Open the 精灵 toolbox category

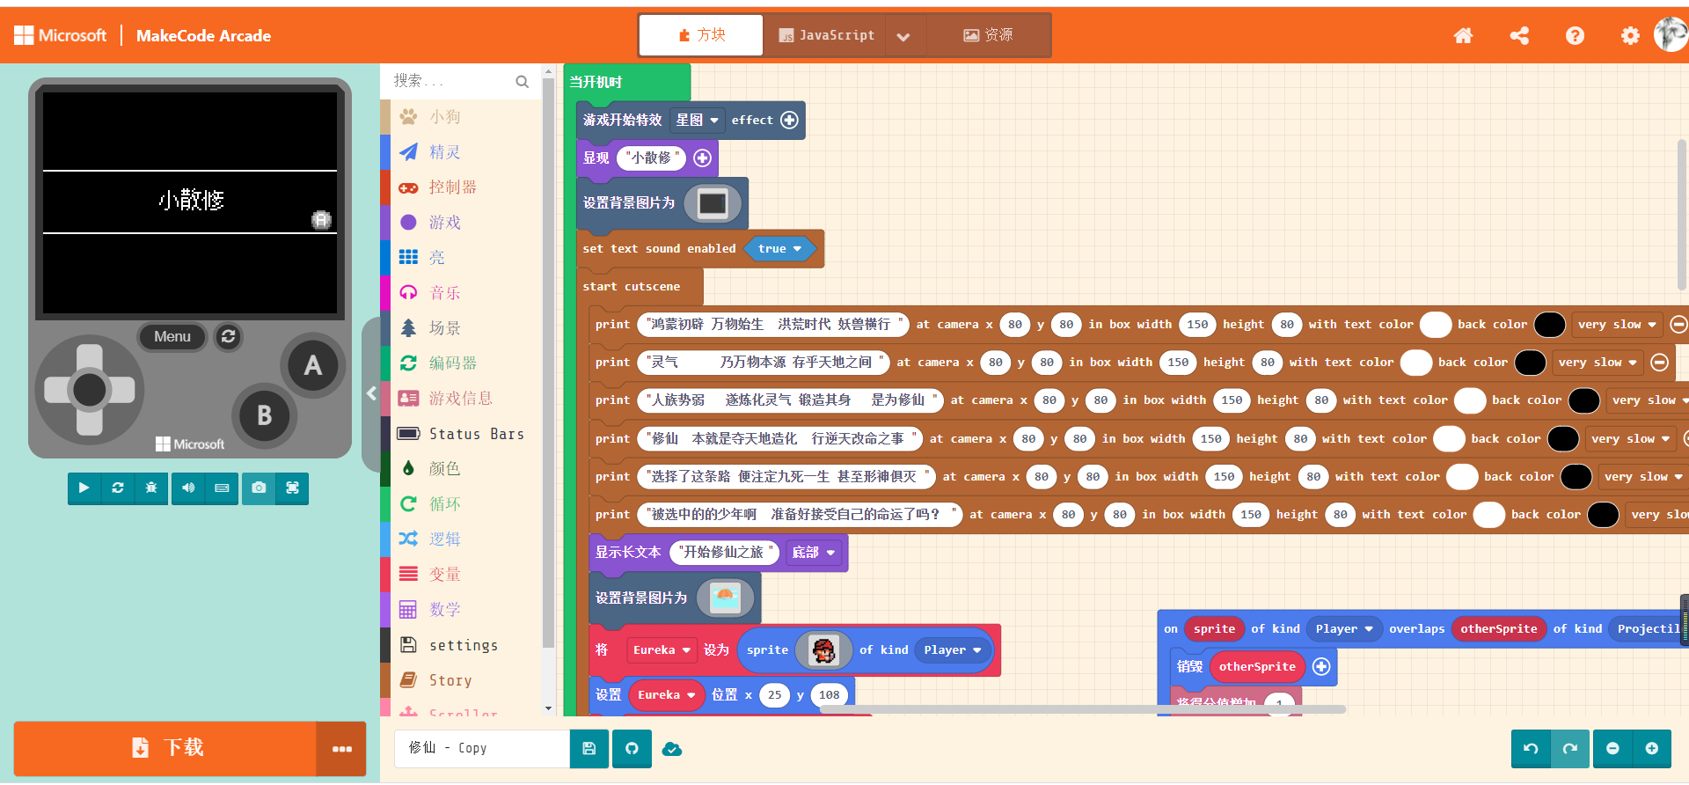click(x=461, y=151)
